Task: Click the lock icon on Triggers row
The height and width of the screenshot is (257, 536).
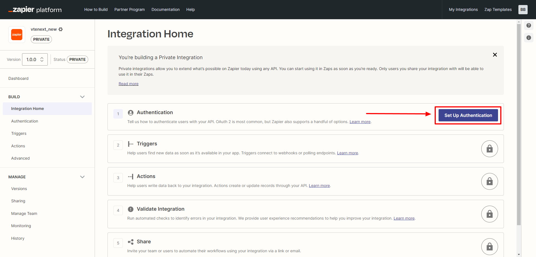Action: click(x=490, y=149)
